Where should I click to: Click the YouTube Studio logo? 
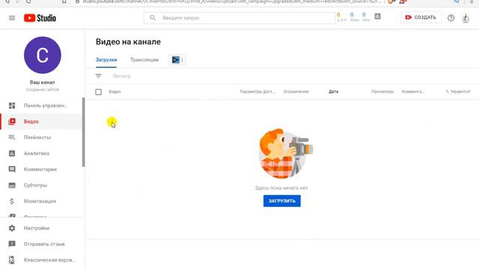[x=40, y=18]
